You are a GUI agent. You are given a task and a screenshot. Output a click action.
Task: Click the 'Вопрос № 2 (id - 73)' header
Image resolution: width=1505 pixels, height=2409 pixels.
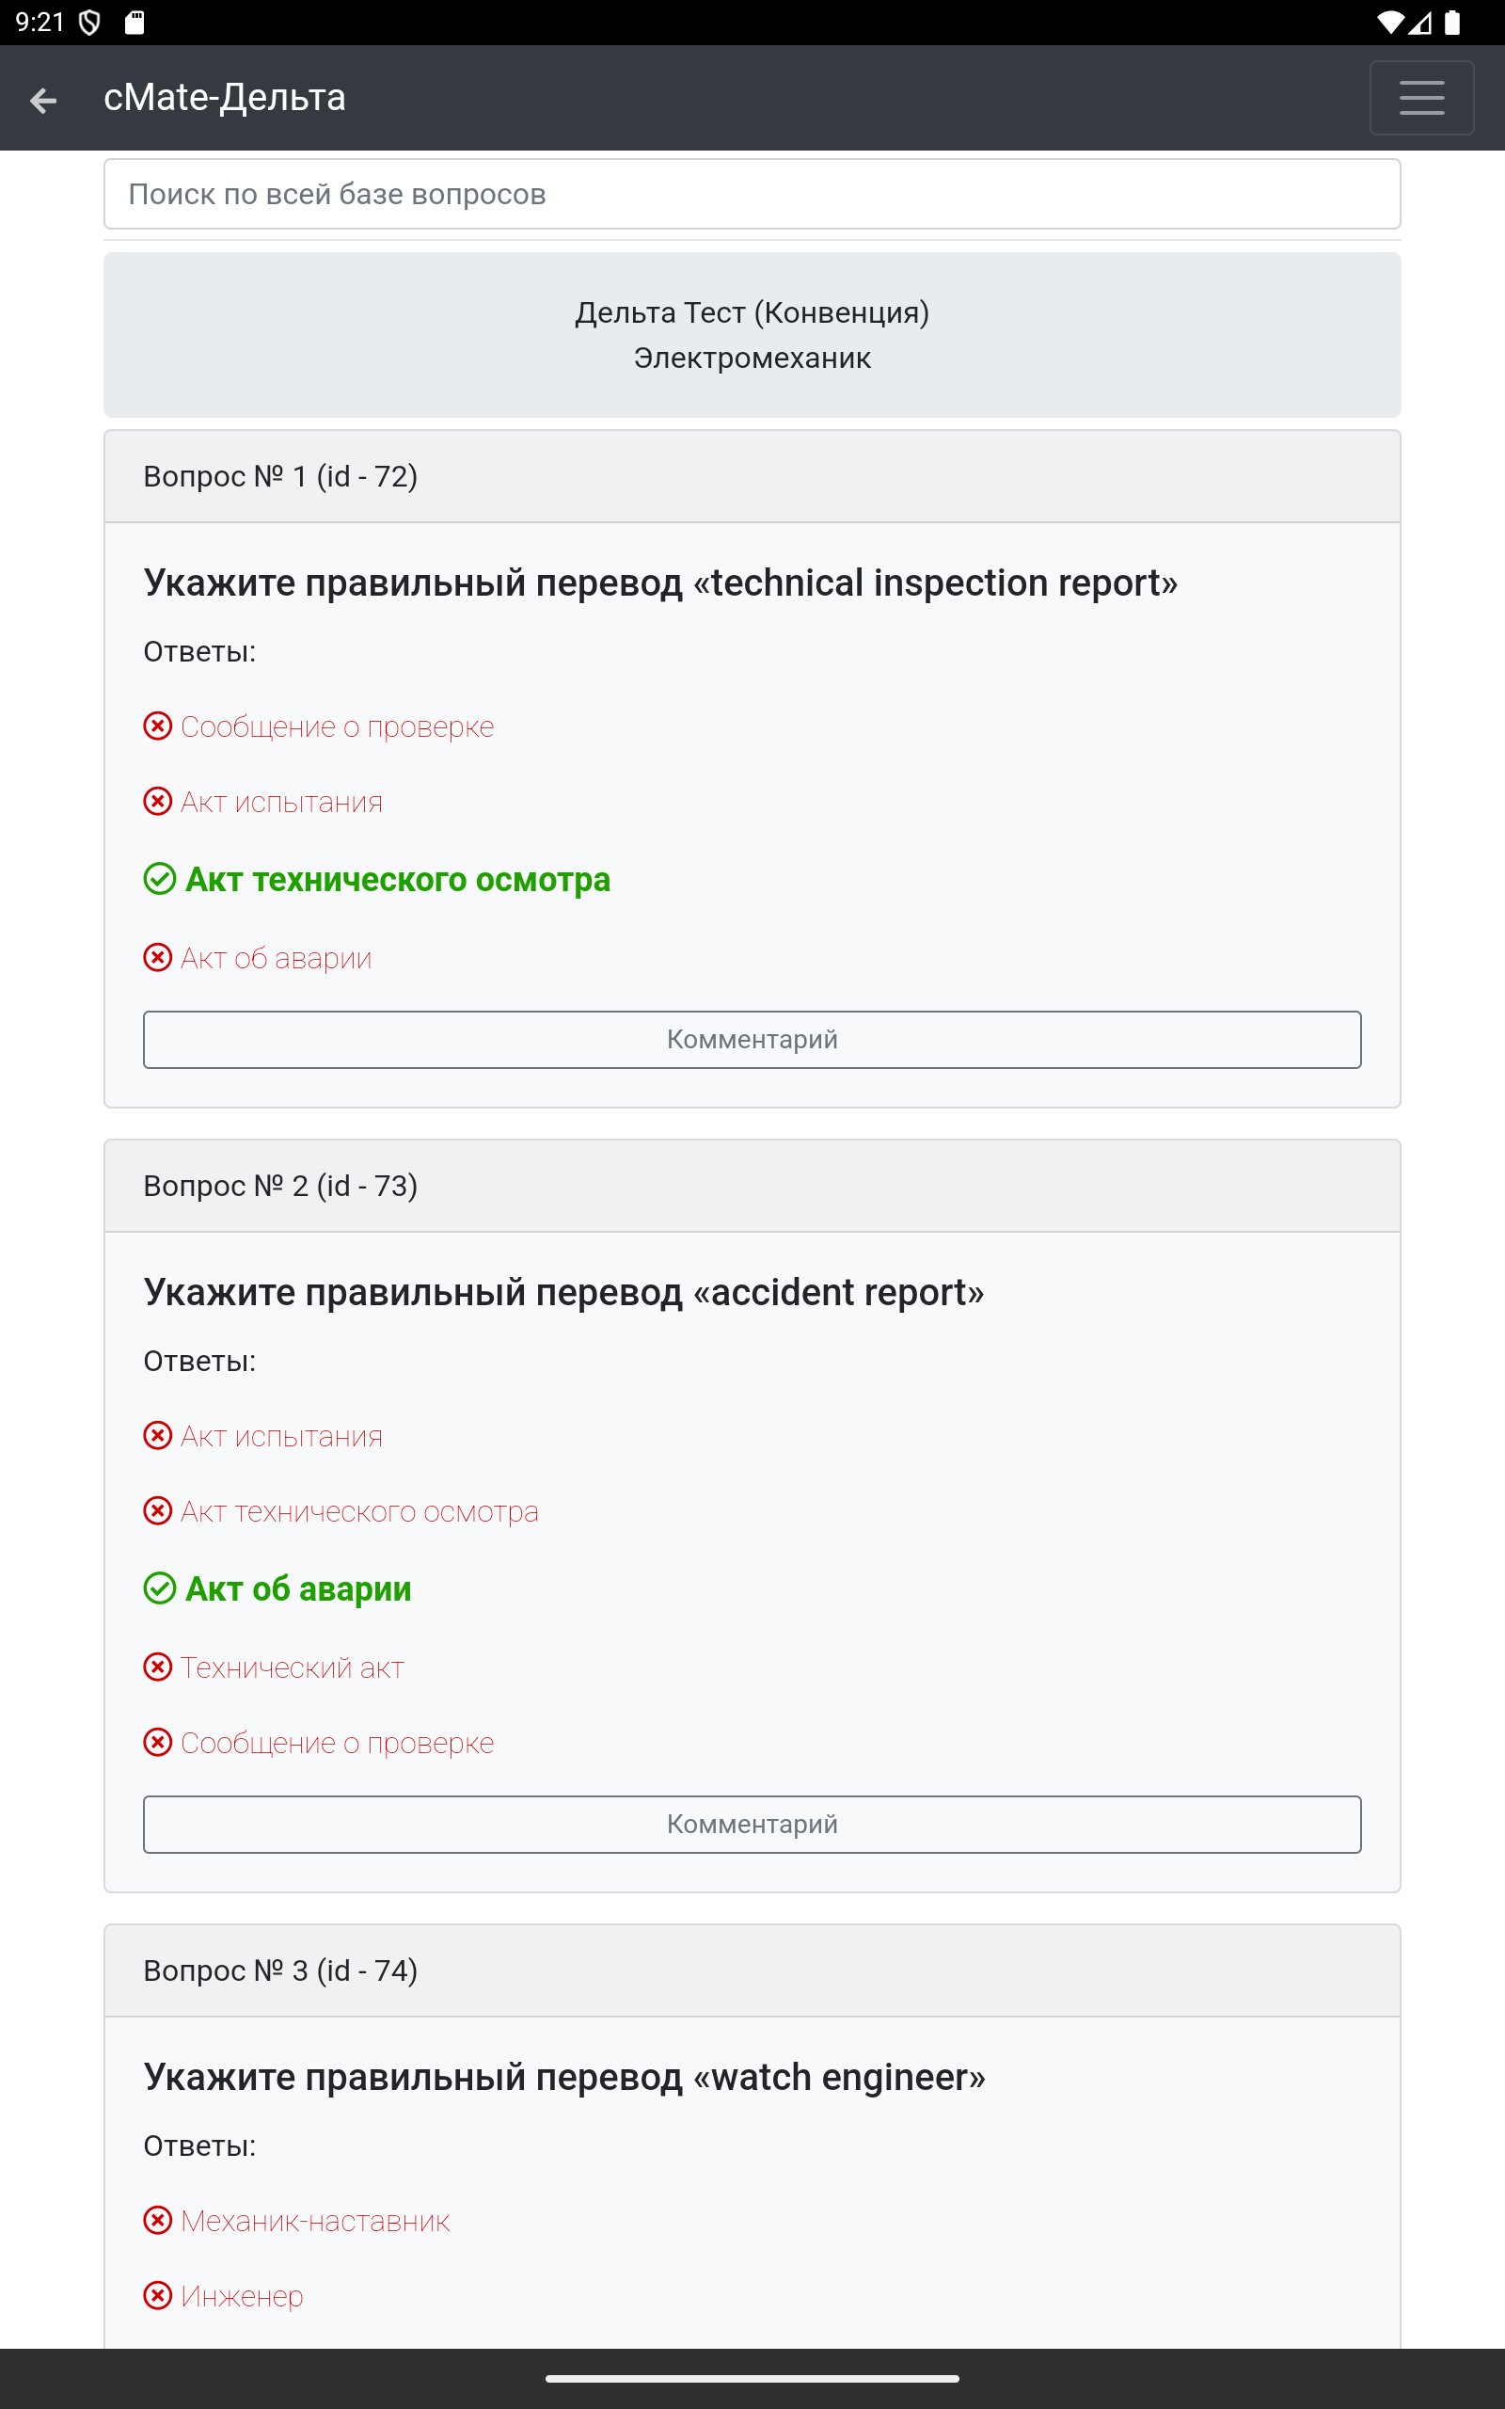pyautogui.click(x=280, y=1186)
